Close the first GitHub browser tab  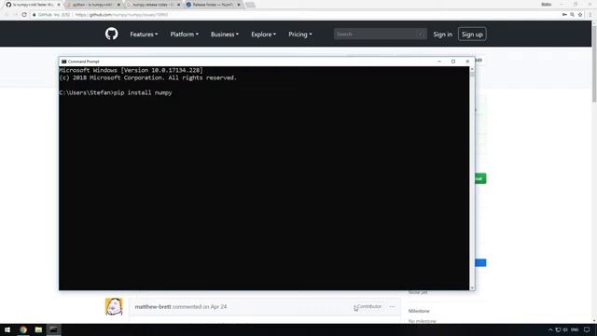(59, 5)
